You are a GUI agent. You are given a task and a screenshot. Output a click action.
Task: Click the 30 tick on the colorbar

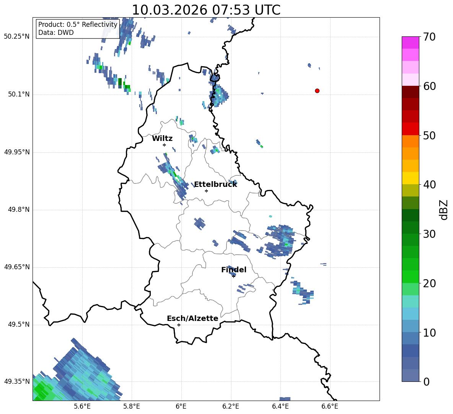tap(429, 234)
